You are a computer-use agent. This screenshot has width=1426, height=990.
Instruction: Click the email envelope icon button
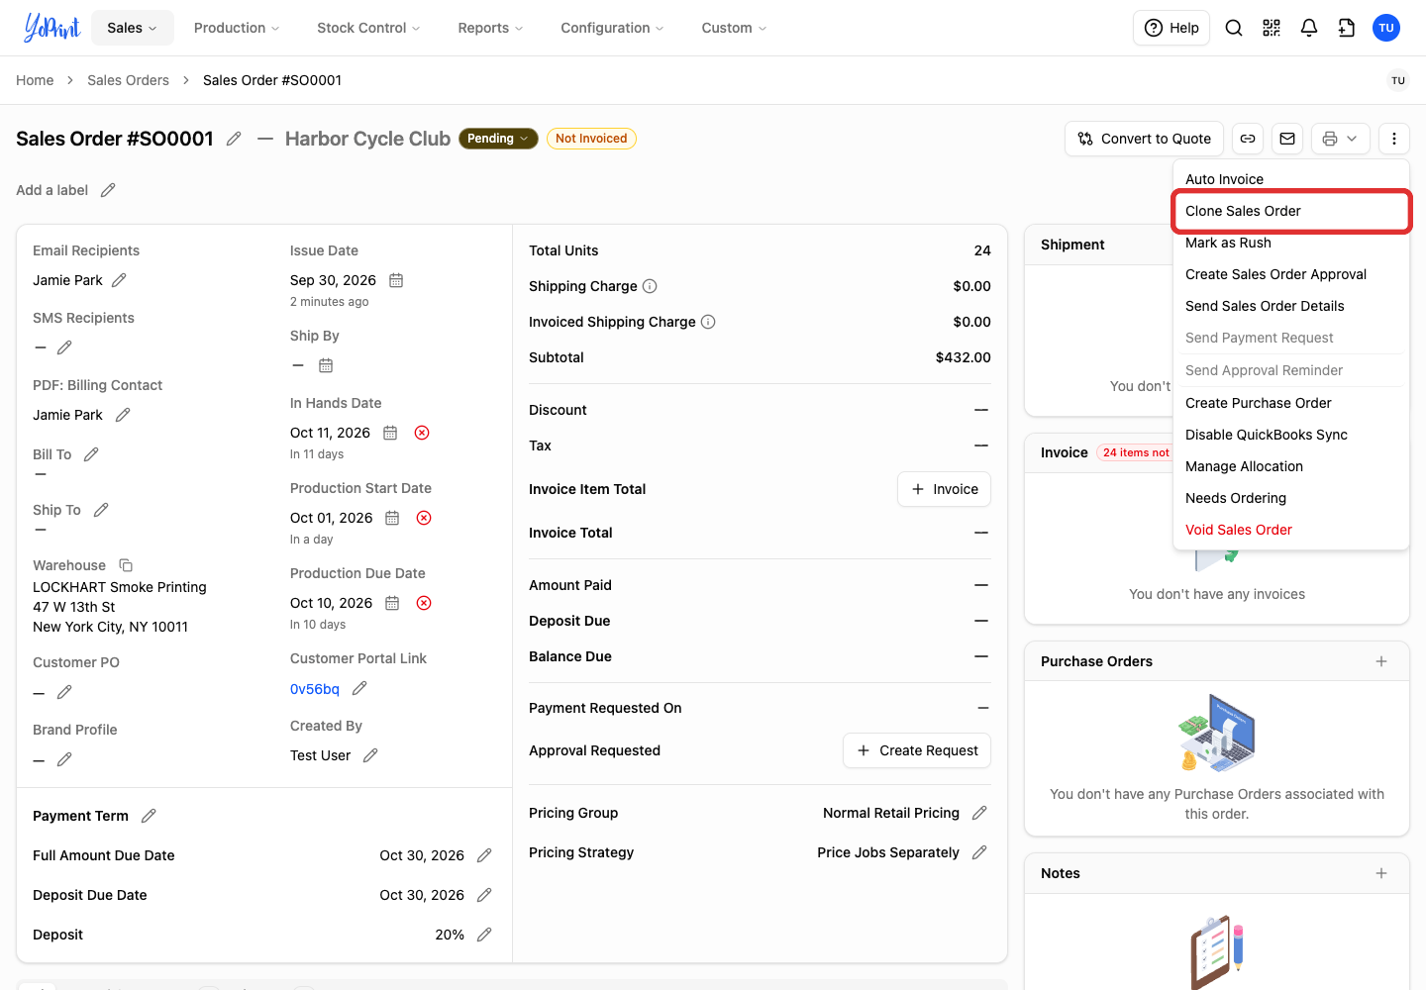[x=1287, y=139]
